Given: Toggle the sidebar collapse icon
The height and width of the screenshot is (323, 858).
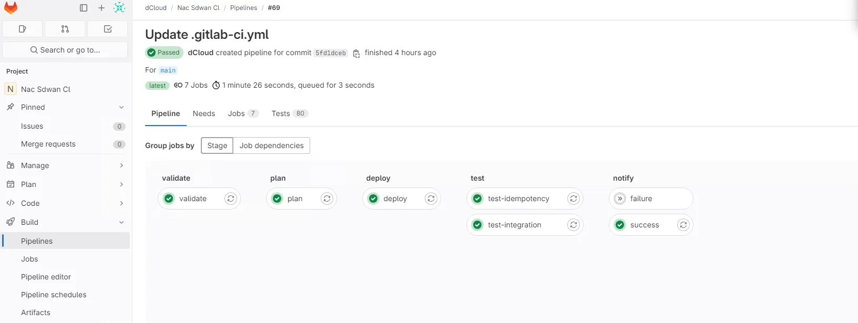Looking at the screenshot, I should pyautogui.click(x=84, y=8).
